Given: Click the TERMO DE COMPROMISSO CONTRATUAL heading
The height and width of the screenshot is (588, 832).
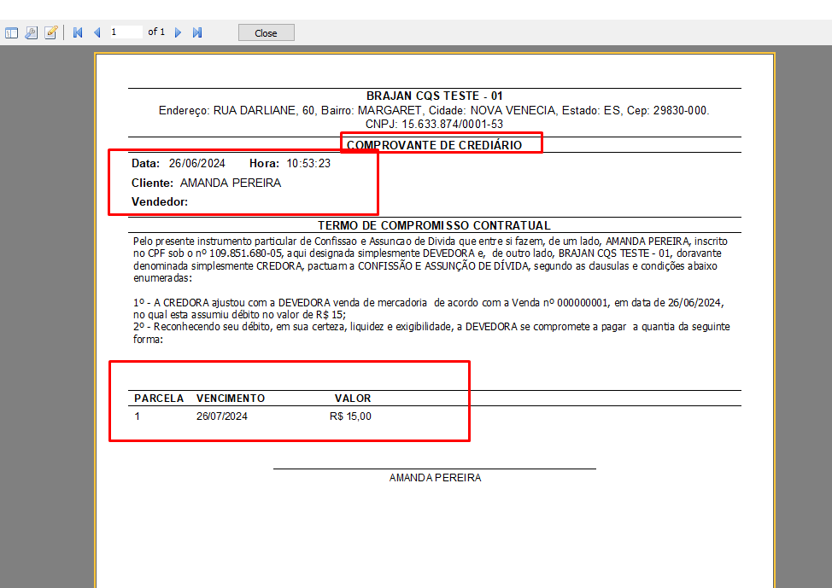Looking at the screenshot, I should [434, 225].
